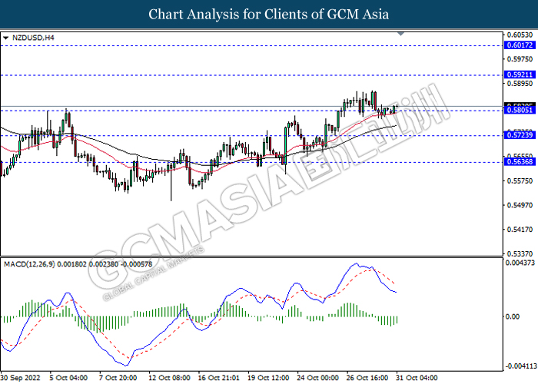Screen dimensions: 538x384
Task: Click the 0.53370 price axis value
Action: tap(520, 253)
